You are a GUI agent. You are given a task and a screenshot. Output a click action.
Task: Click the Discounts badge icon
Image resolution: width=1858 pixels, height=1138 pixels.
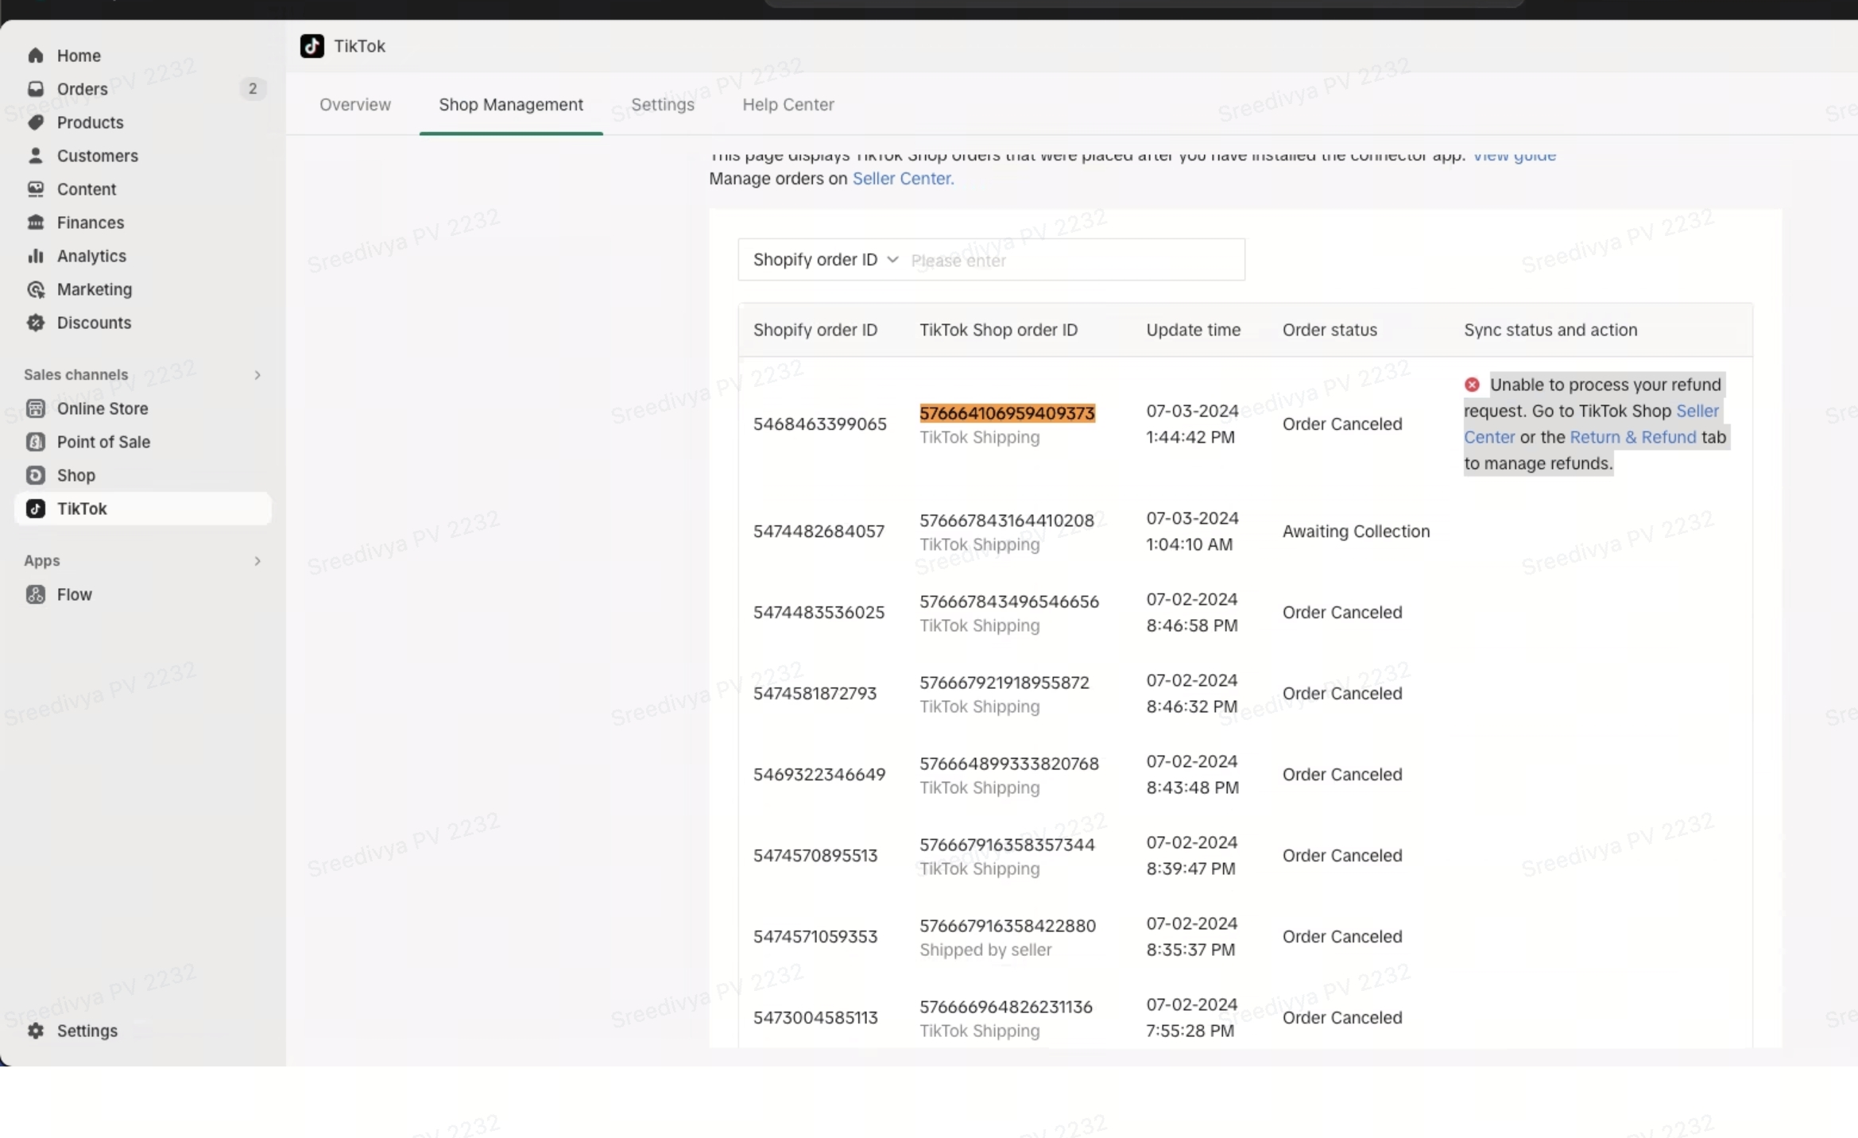(35, 323)
